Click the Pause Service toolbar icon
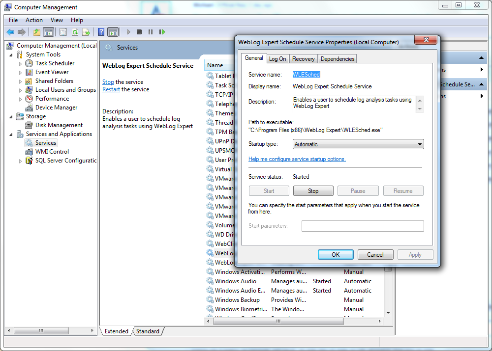Image resolution: width=492 pixels, height=351 pixels. coord(151,32)
